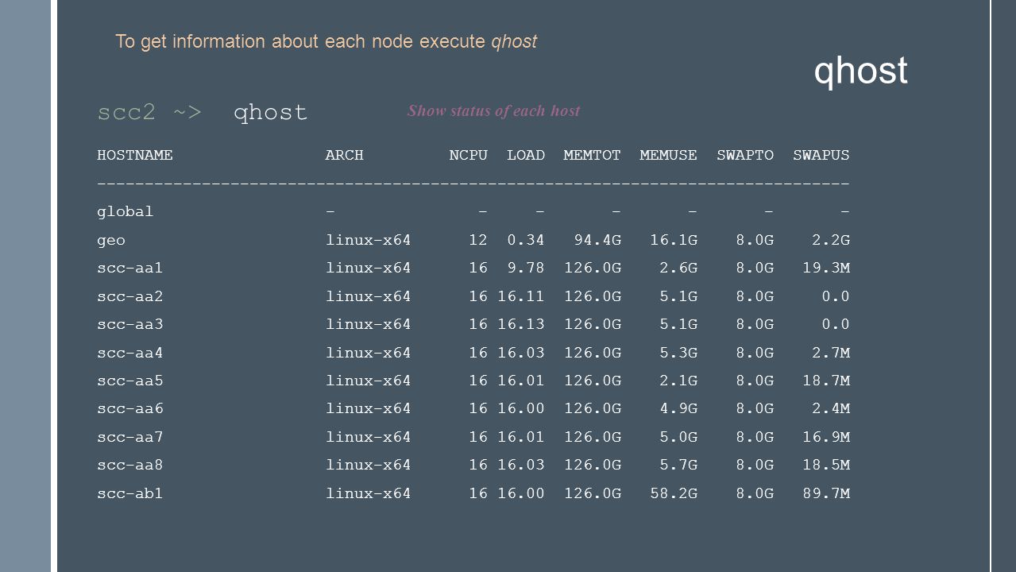Click scc-aa3 load value '16.13'
The image size is (1016, 572).
pyautogui.click(x=521, y=325)
